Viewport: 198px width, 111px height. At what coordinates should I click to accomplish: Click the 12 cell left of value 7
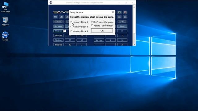click(x=70, y=45)
